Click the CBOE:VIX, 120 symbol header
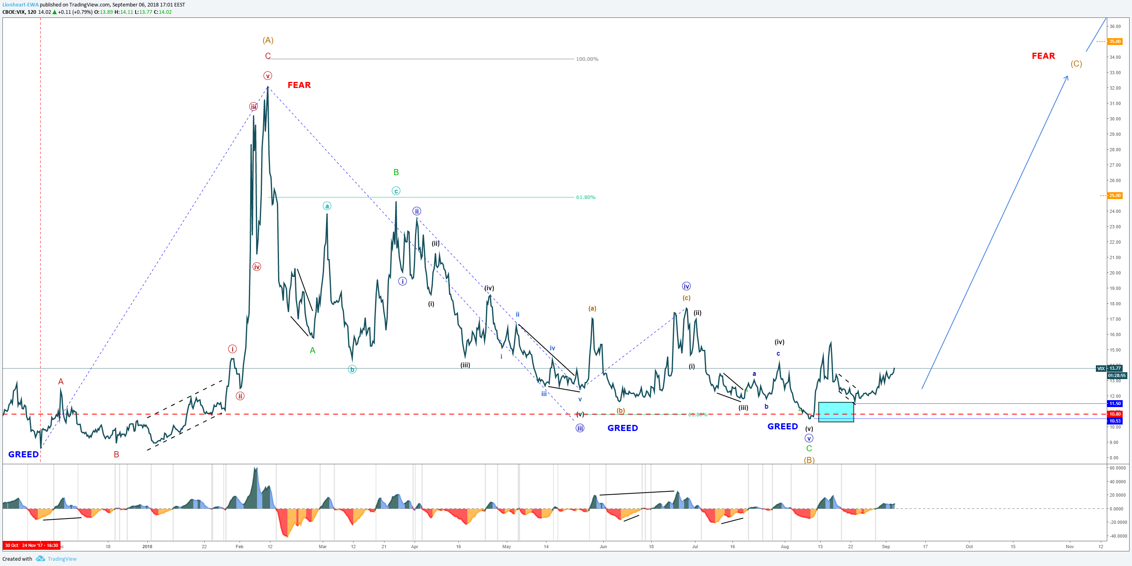 pyautogui.click(x=19, y=12)
